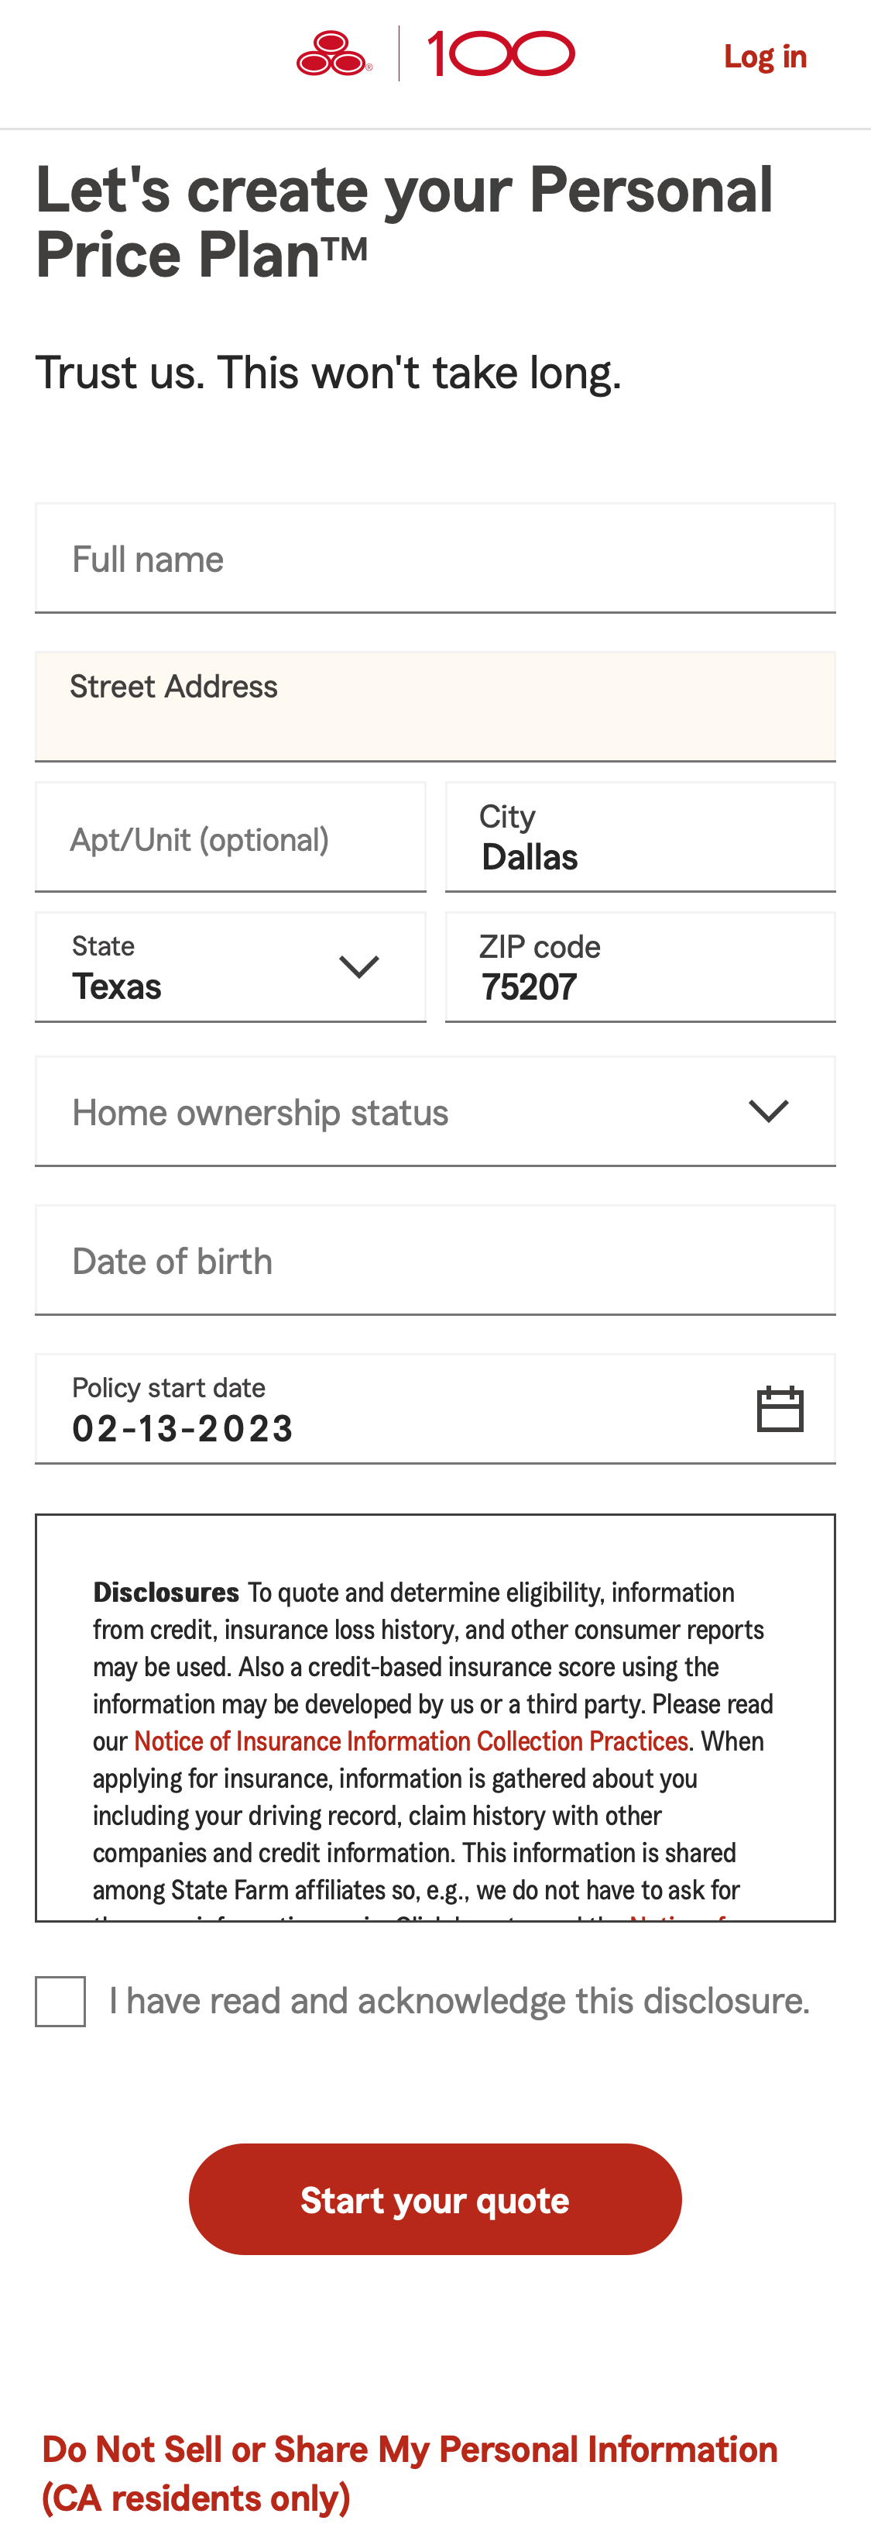This screenshot has width=871, height=2548.
Task: Select the Apt/Unit optional field
Action: [x=231, y=838]
